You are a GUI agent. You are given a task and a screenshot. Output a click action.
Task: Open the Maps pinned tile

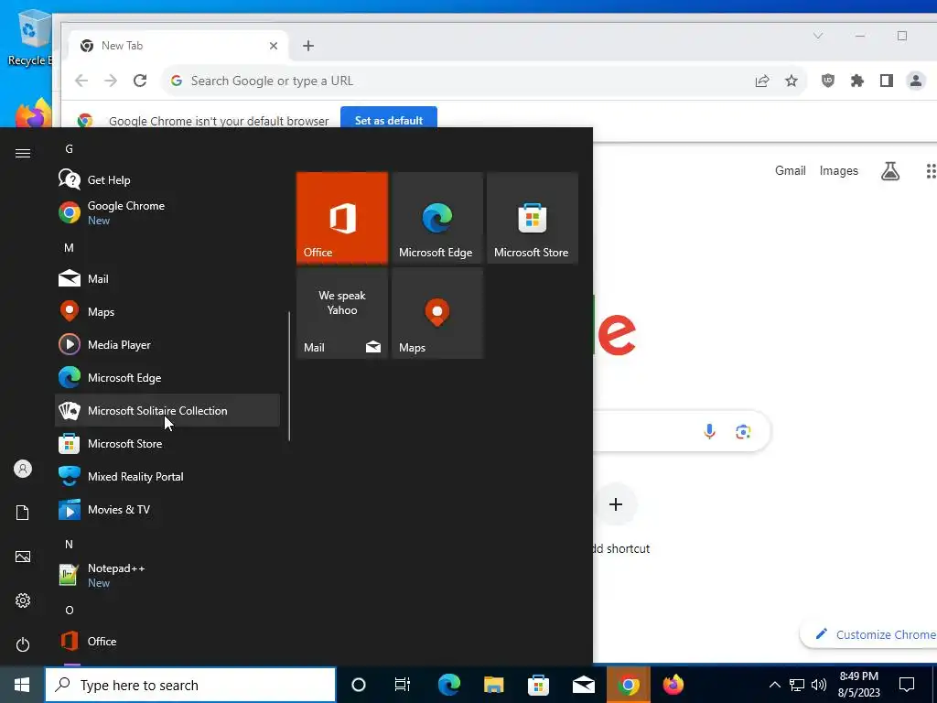436,313
